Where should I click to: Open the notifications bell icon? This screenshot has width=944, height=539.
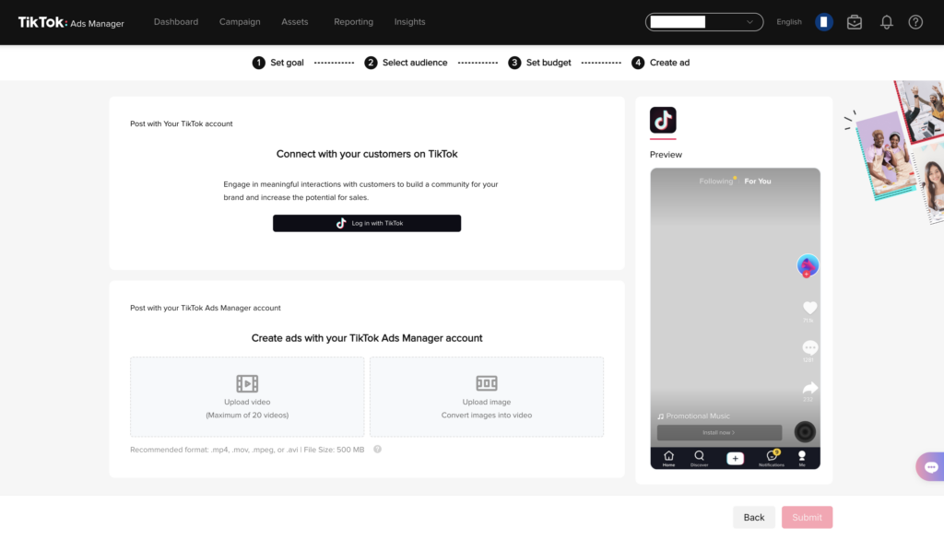[x=886, y=22]
